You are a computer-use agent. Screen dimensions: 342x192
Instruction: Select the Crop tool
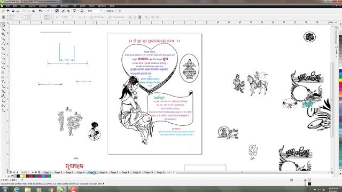(3, 34)
